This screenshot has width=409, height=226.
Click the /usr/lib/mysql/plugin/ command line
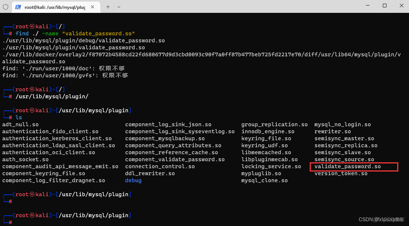(52, 96)
